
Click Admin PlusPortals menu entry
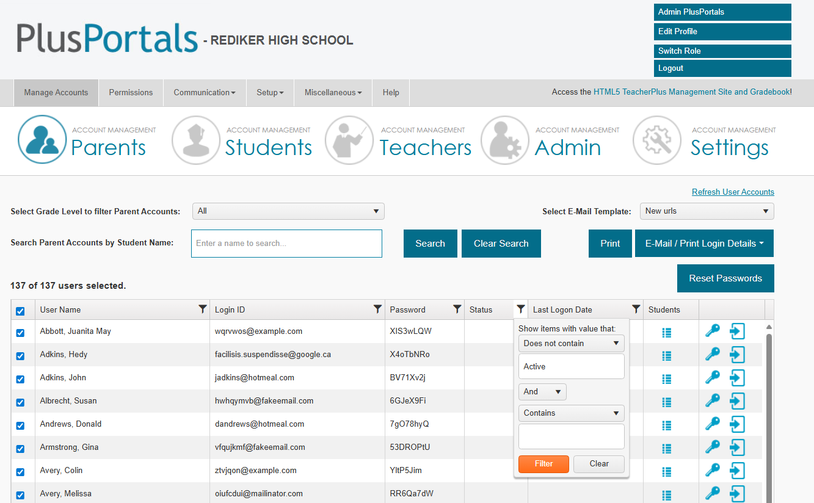(x=722, y=12)
